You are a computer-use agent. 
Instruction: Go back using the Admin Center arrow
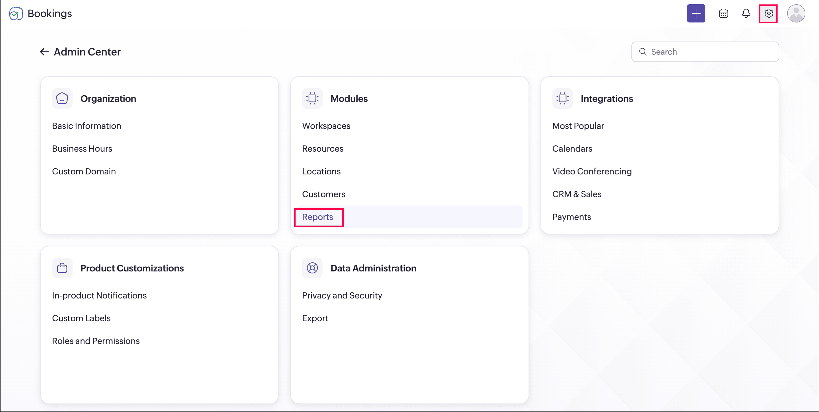[x=44, y=52]
